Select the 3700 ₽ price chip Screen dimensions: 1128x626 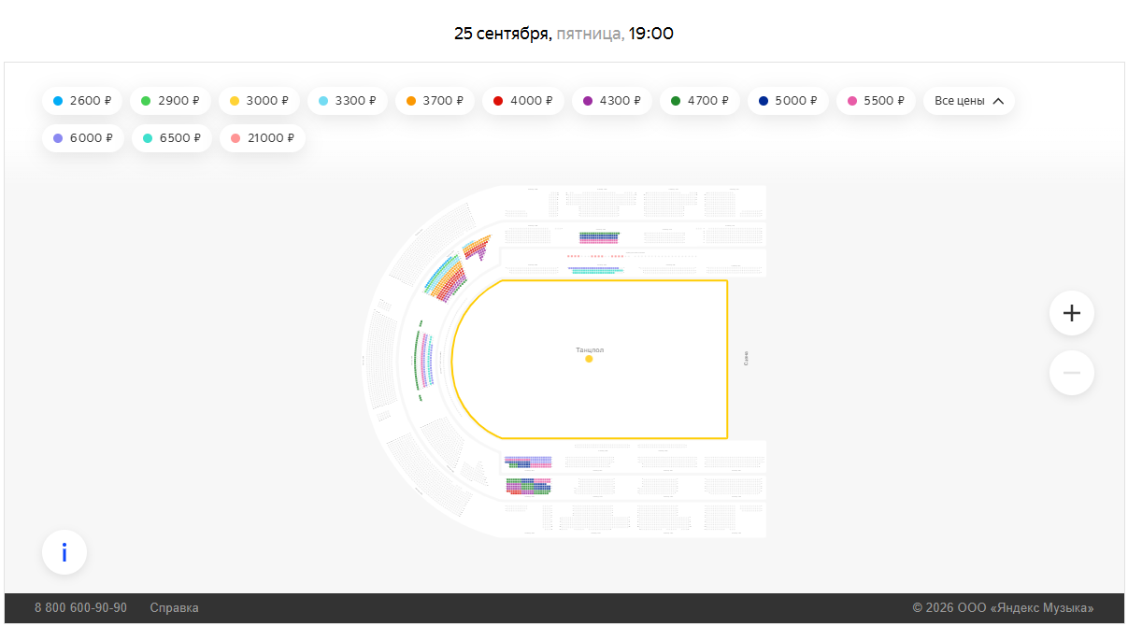coord(435,101)
